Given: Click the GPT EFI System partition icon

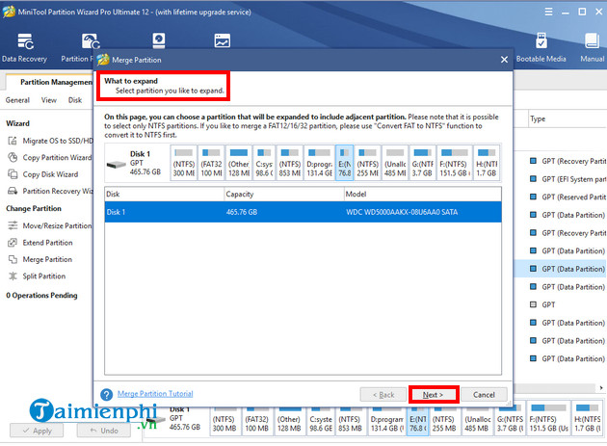Looking at the screenshot, I should click(x=533, y=179).
